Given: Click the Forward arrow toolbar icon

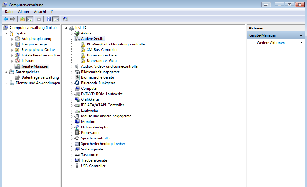Looking at the screenshot, I should [x=13, y=19].
